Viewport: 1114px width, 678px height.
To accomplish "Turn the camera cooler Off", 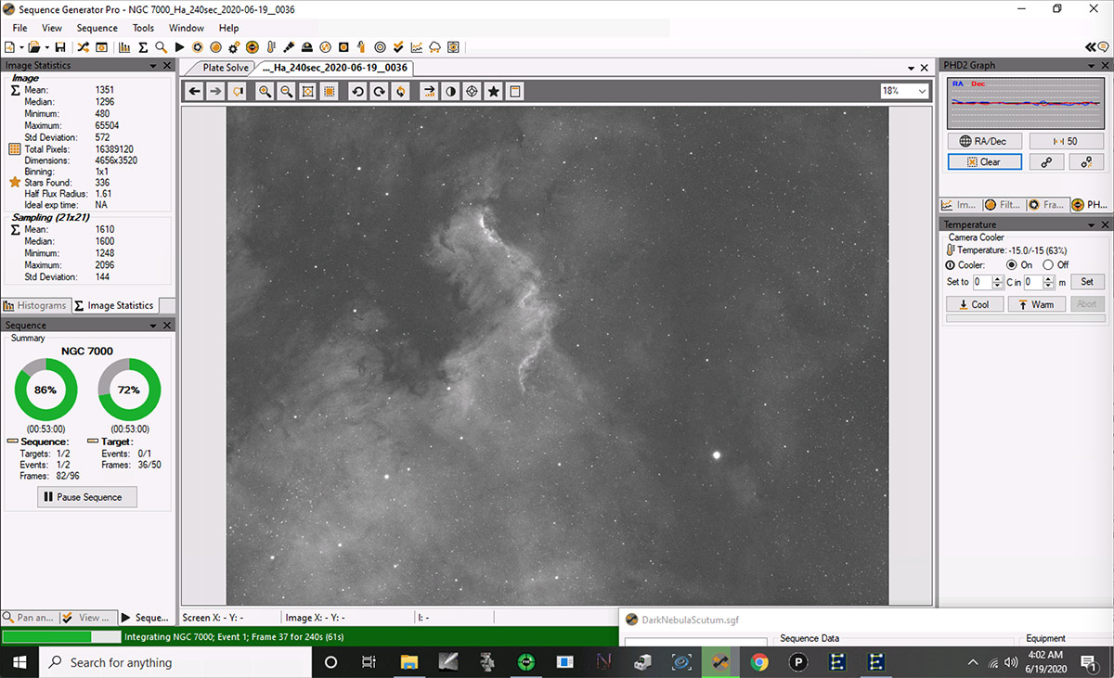I will pos(1048,265).
